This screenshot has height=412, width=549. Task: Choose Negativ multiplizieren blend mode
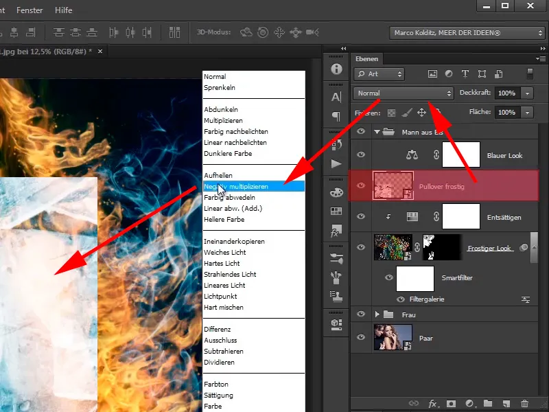tap(254, 186)
